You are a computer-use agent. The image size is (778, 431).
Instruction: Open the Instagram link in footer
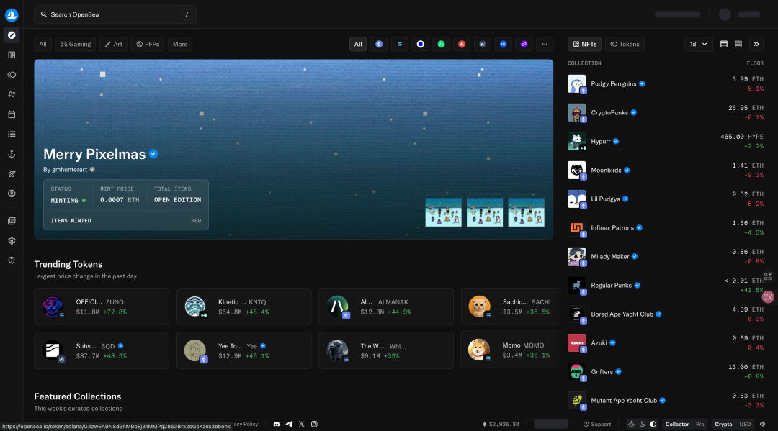coord(314,424)
